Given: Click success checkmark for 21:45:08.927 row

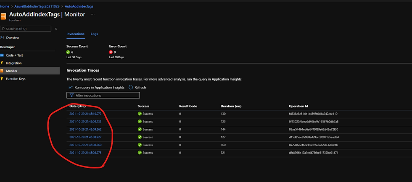Looking at the screenshot, I should pyautogui.click(x=140, y=137).
